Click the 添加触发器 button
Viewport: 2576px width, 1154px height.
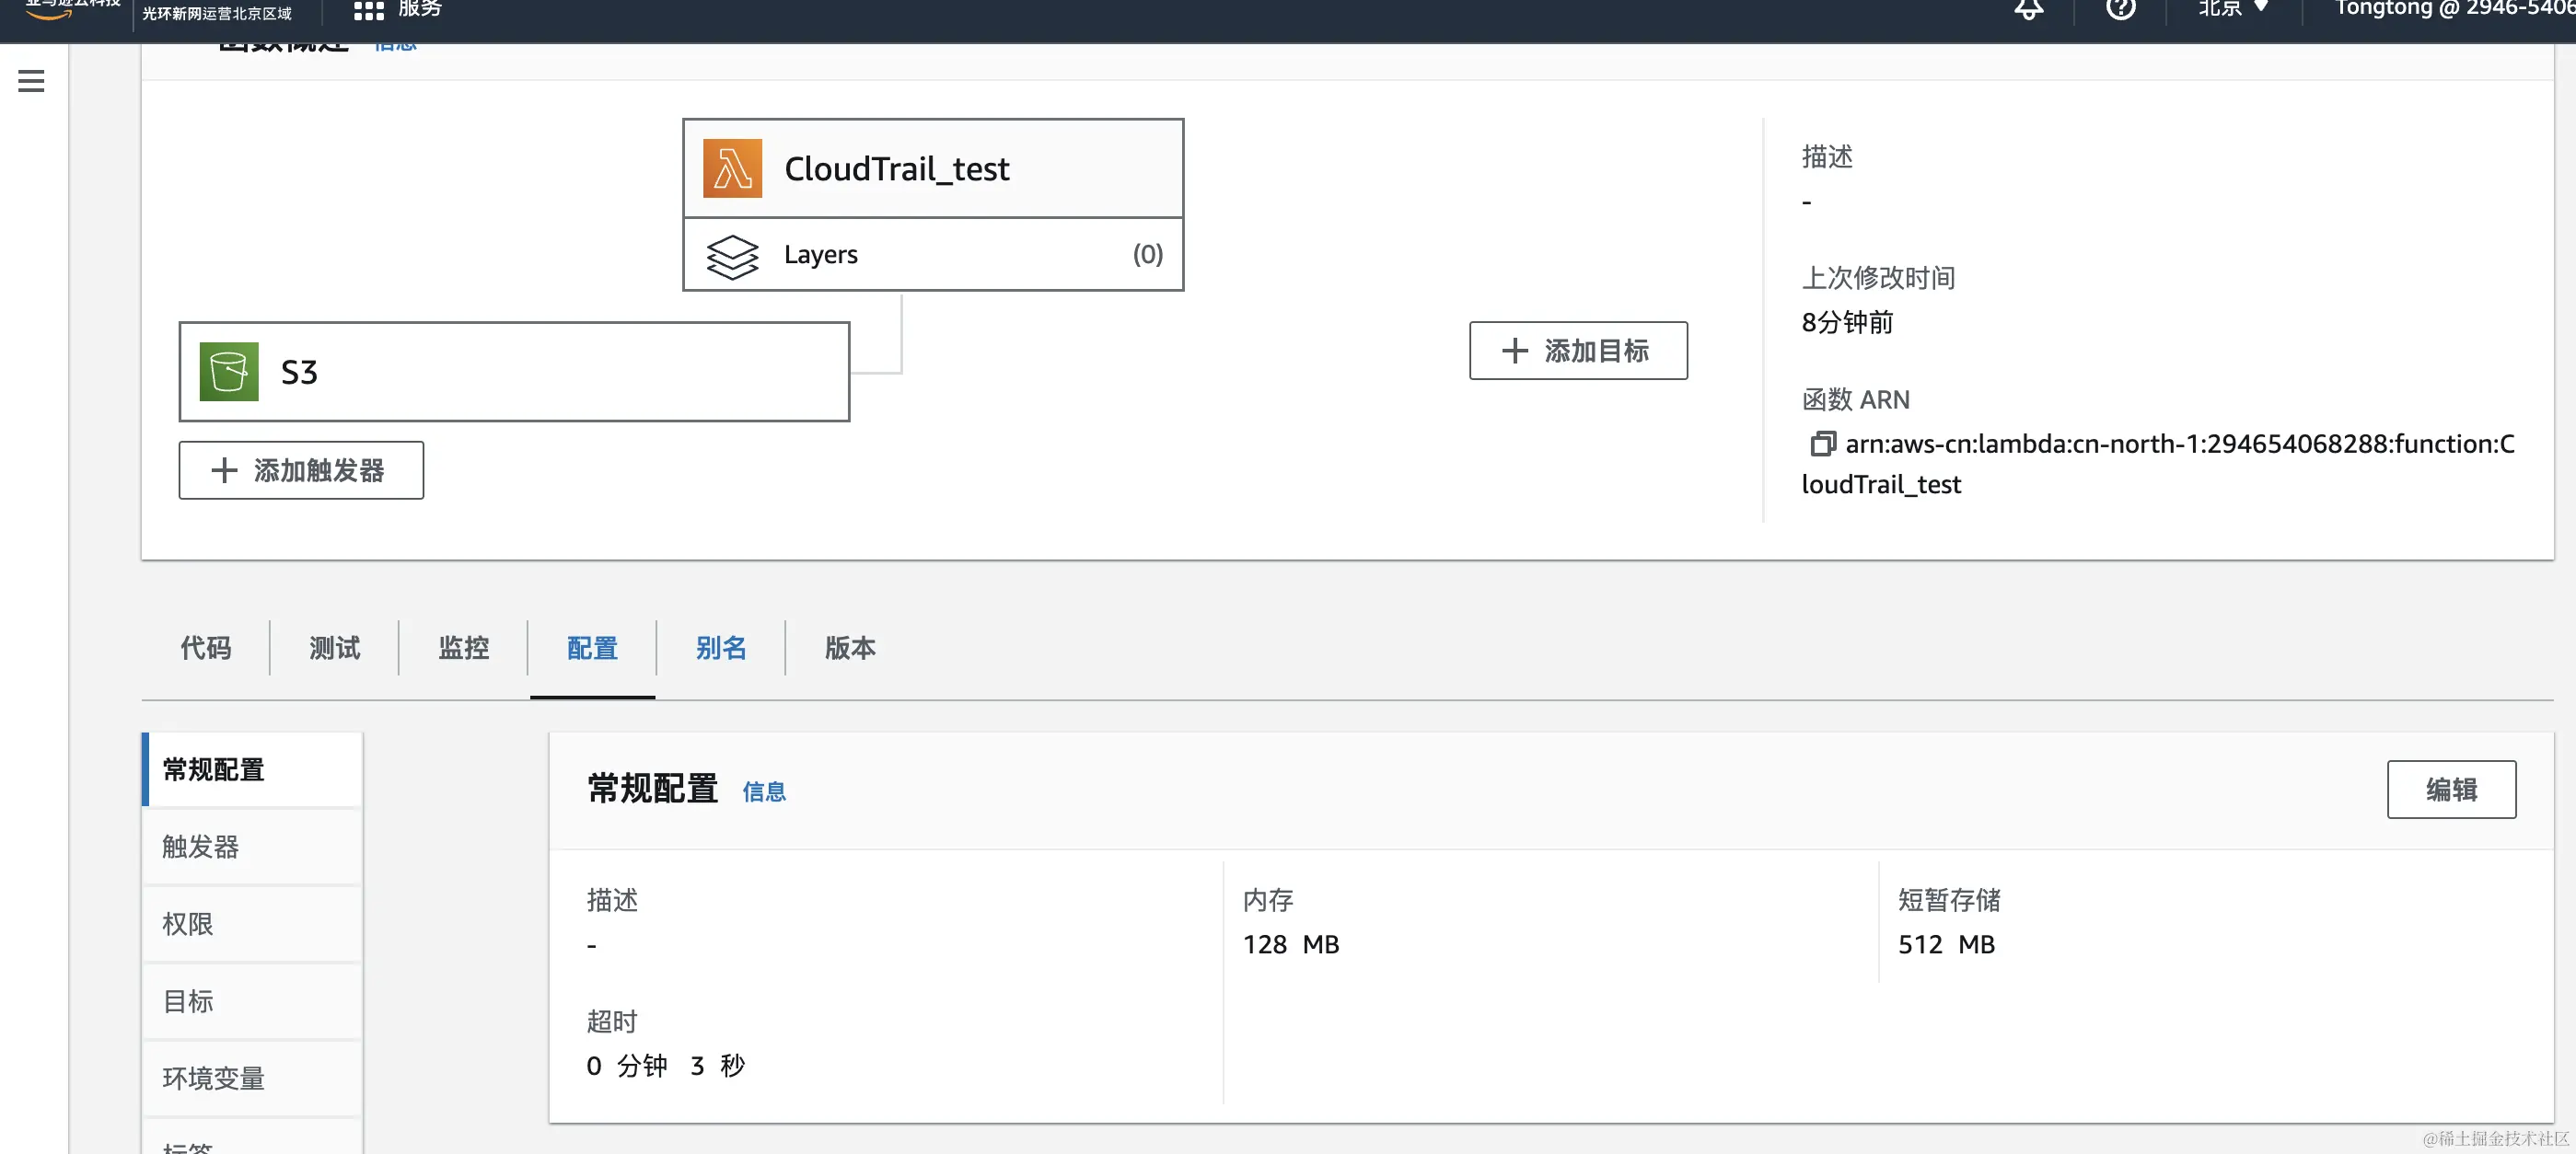coord(301,470)
